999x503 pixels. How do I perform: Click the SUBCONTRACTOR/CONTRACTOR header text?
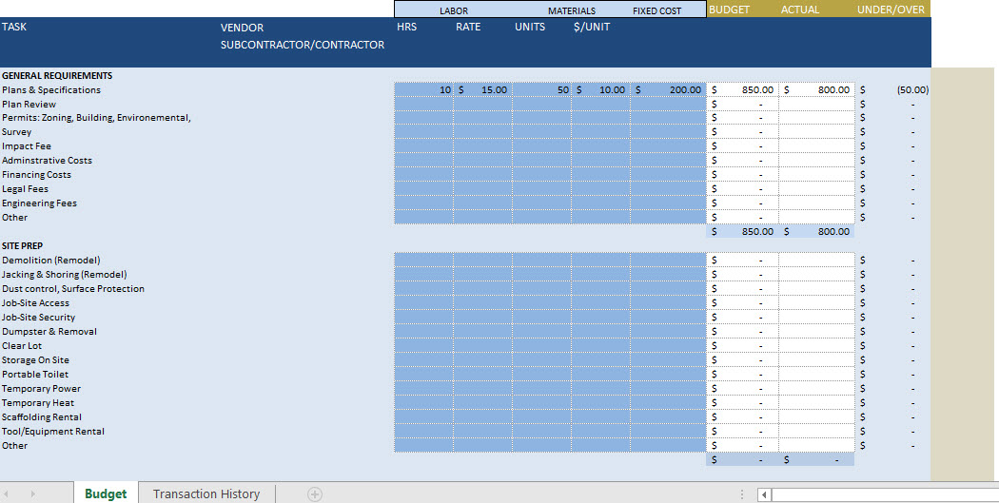[303, 45]
